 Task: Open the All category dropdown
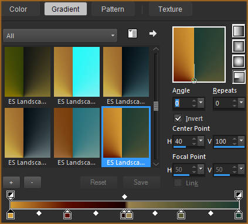[x=60, y=36]
